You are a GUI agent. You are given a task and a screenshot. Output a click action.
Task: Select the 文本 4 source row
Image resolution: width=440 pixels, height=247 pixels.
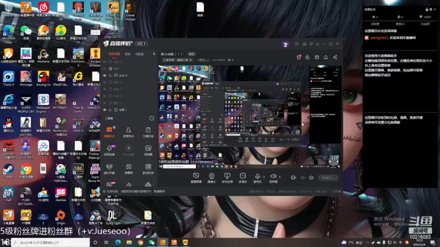(x=129, y=76)
